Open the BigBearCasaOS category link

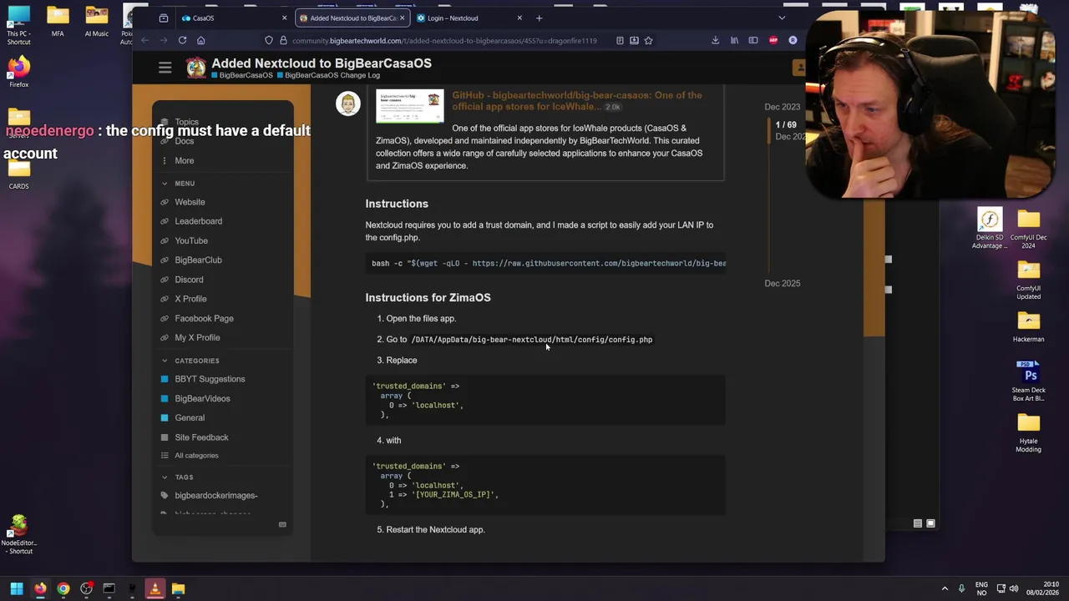[242, 75]
